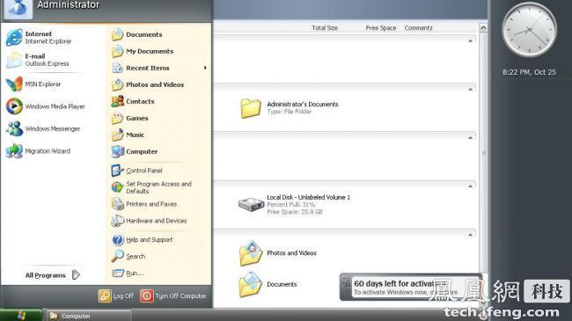Click the 'Percent Full: 31%' text
572x321 pixels.
[290, 205]
